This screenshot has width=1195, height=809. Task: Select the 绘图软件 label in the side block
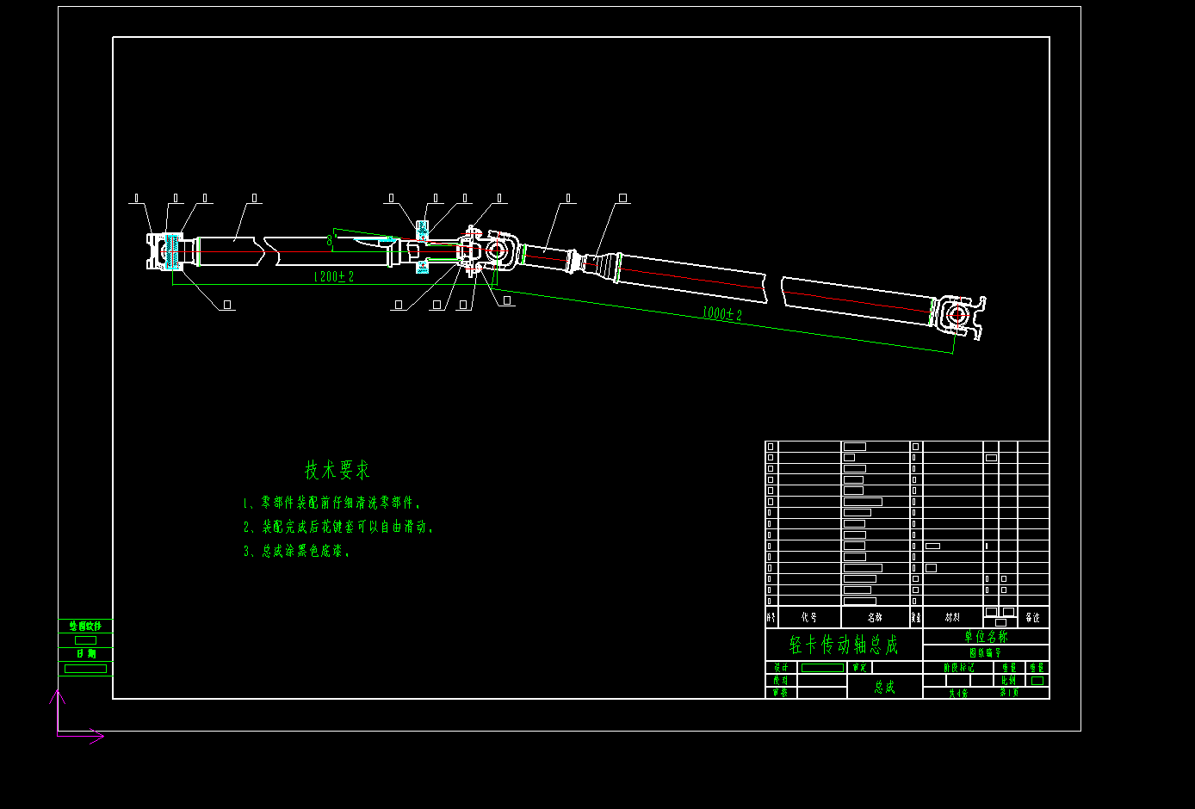click(x=85, y=627)
